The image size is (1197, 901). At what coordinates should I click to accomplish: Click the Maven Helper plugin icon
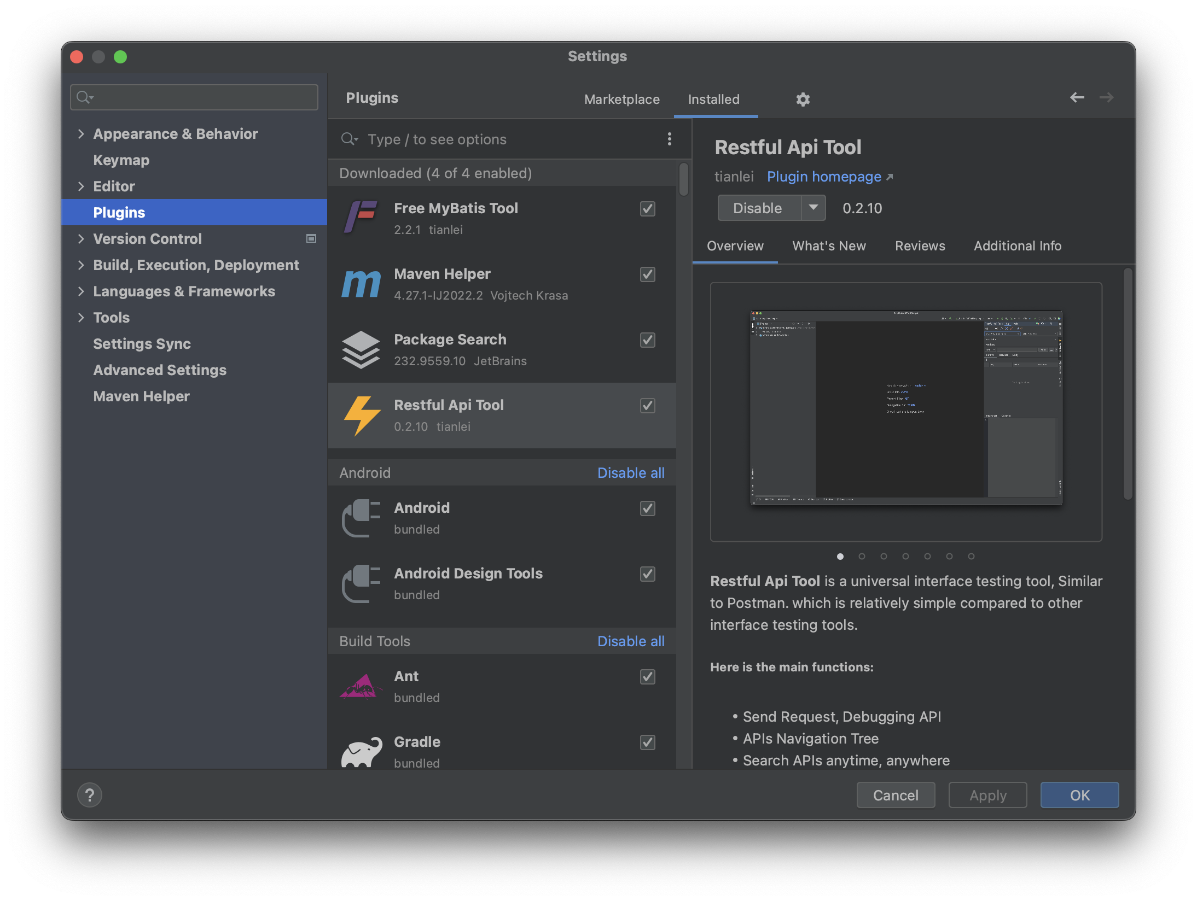tap(361, 284)
